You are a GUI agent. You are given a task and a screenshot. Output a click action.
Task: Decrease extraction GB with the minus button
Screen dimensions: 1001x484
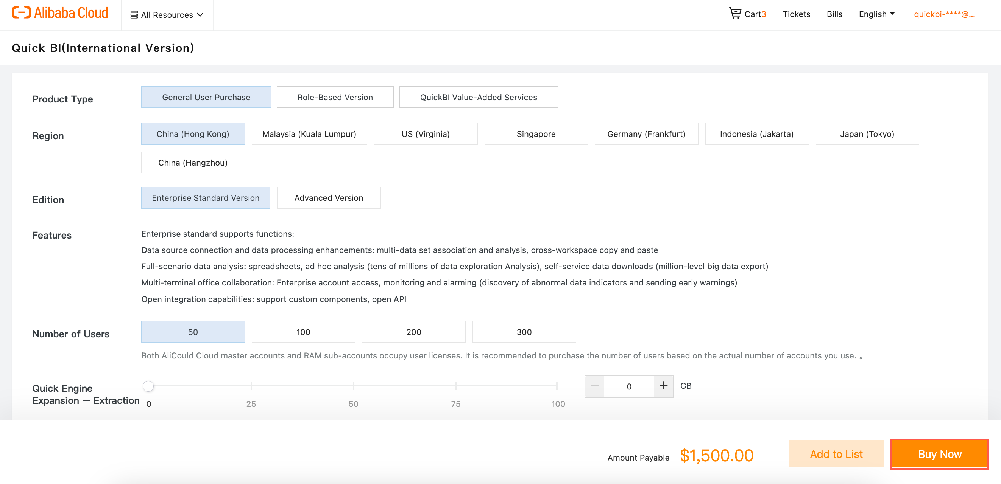click(x=594, y=386)
